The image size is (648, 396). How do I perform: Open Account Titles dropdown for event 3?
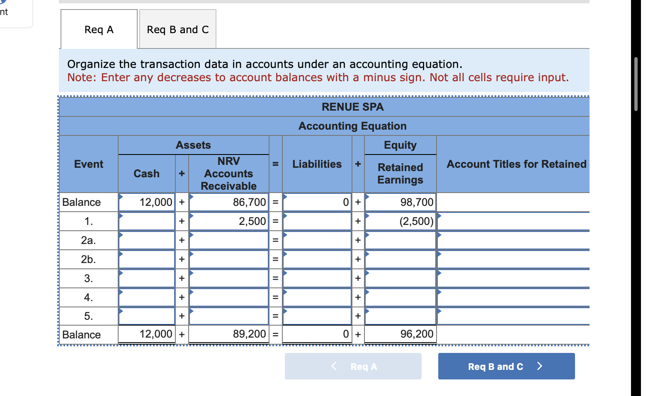tap(513, 278)
